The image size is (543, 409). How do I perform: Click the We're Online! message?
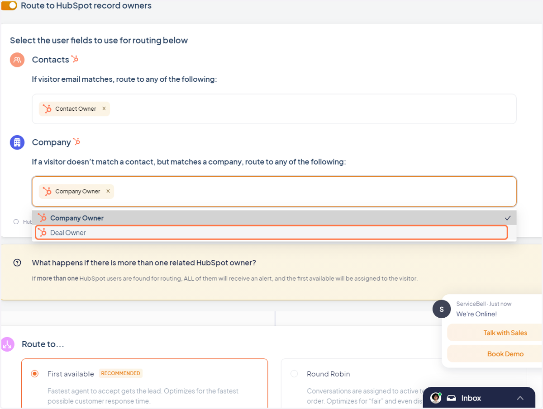coord(476,314)
